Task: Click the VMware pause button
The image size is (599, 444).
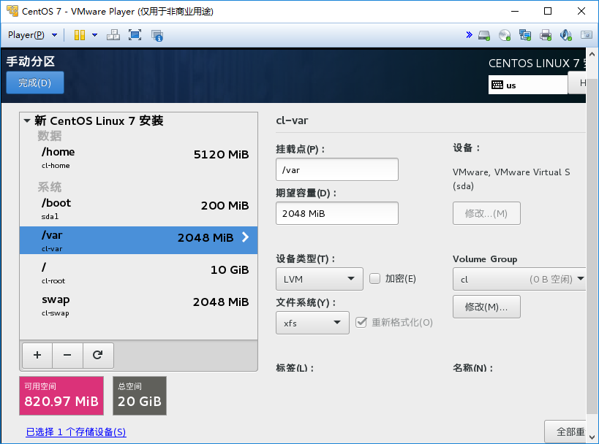Action: pyautogui.click(x=80, y=35)
